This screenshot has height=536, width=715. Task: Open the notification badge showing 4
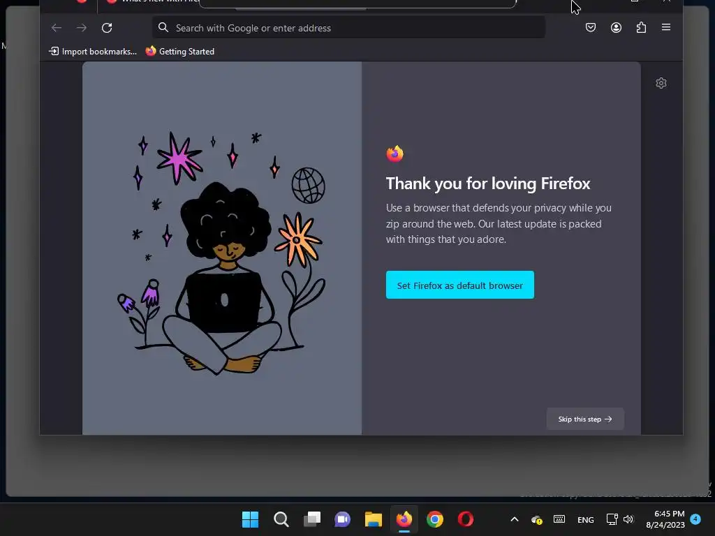695,519
